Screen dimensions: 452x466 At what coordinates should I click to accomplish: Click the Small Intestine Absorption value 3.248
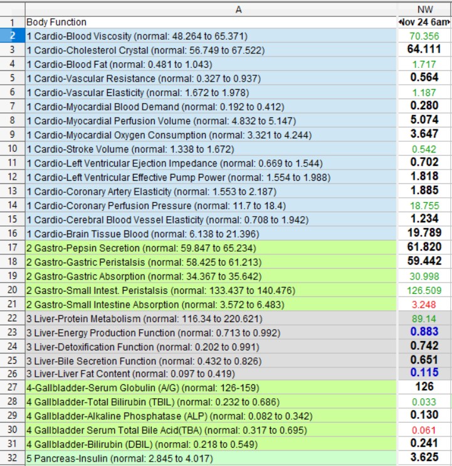tap(424, 304)
